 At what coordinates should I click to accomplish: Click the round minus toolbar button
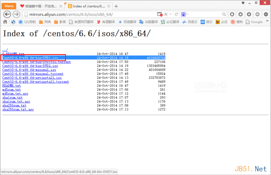pyautogui.click(x=266, y=14)
